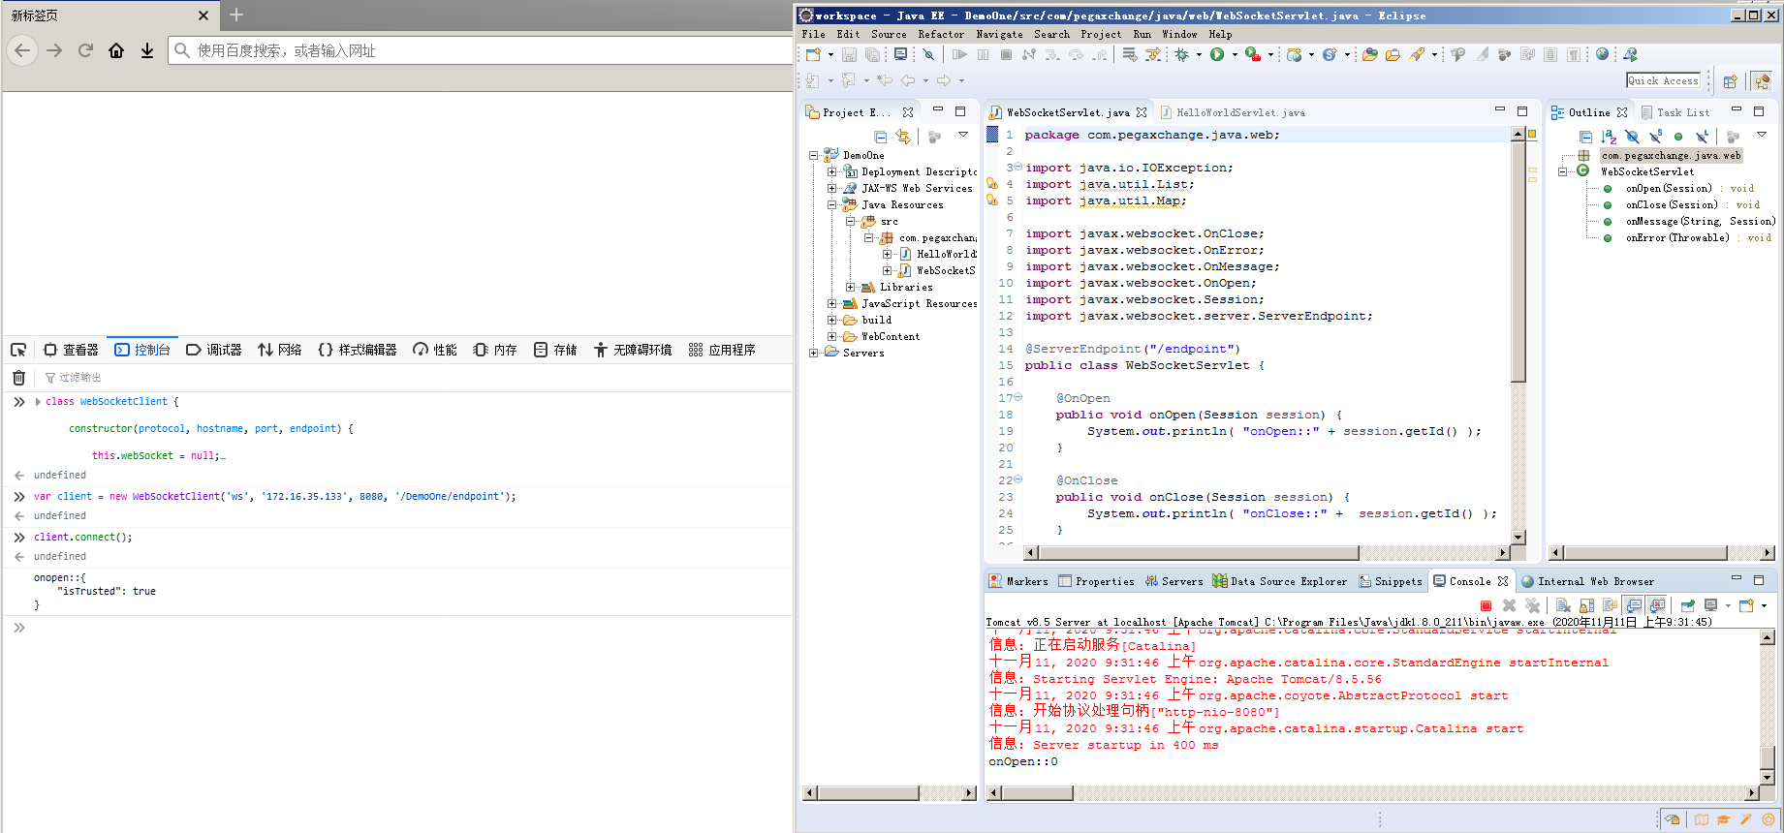Run the program with green Run icon
Screen dimensions: 1784x833
tap(1217, 55)
